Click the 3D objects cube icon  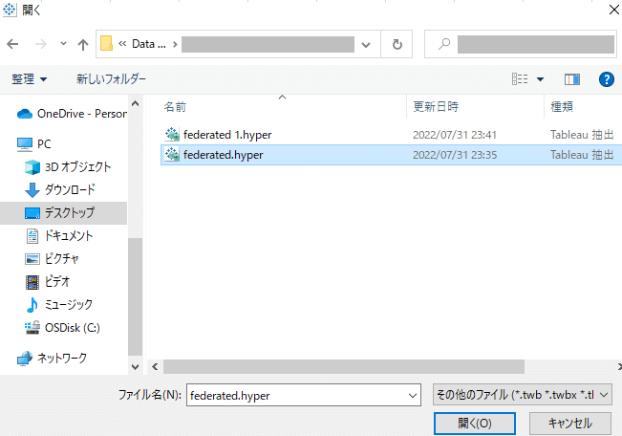point(32,167)
